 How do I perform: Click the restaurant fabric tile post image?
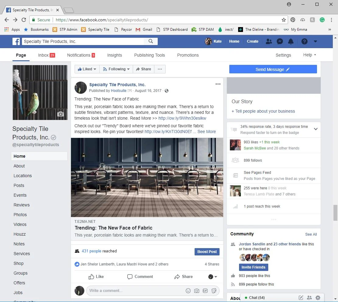(147, 177)
